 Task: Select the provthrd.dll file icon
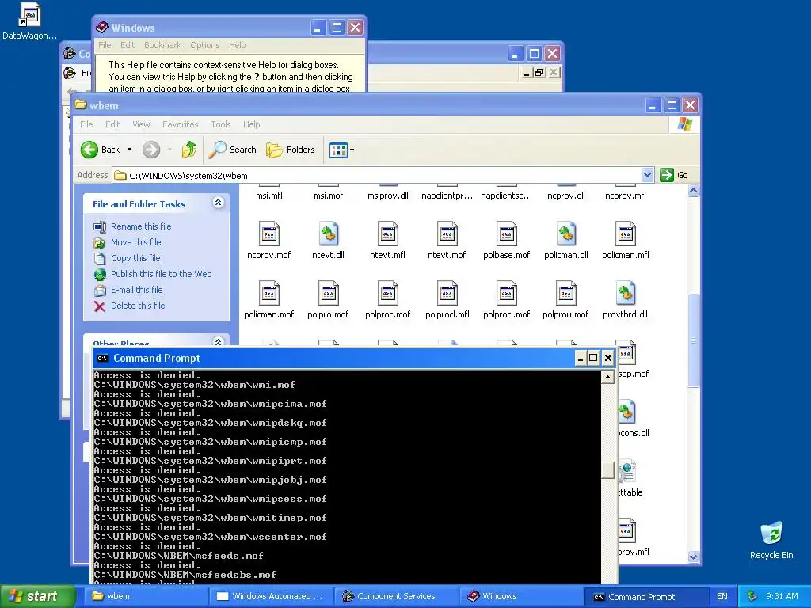[x=626, y=293]
